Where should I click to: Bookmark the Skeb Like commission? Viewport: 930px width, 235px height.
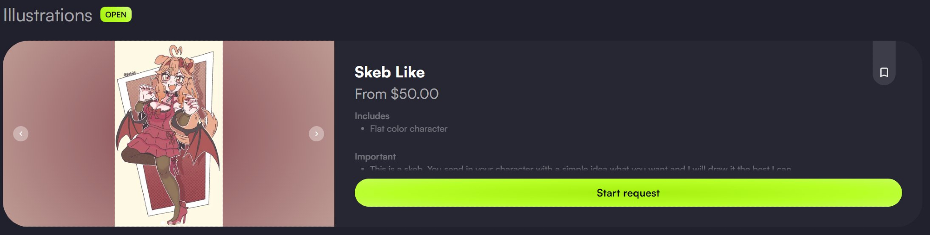tap(884, 72)
